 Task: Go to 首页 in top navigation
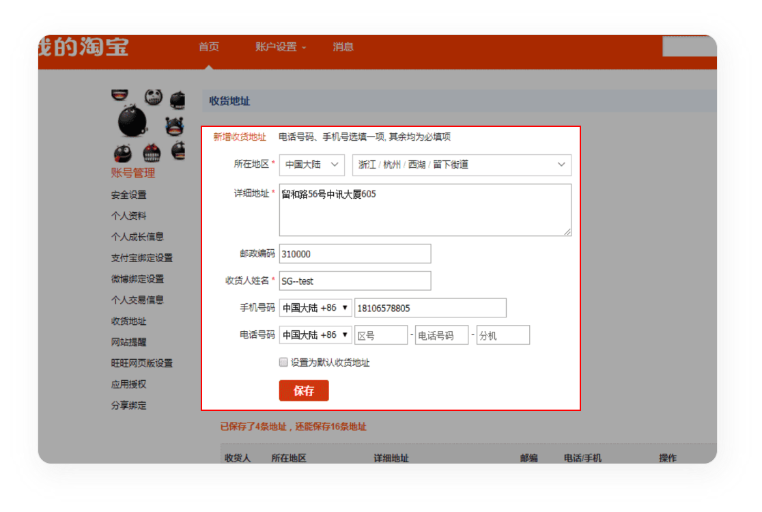209,47
